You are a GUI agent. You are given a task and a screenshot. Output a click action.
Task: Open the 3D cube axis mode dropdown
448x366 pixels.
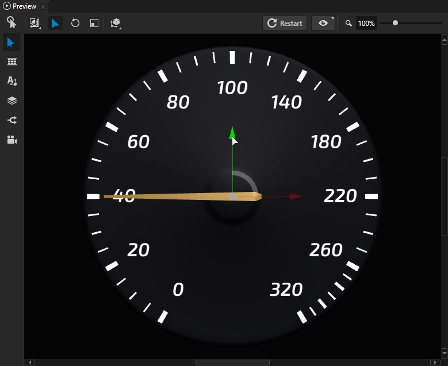pyautogui.click(x=116, y=23)
